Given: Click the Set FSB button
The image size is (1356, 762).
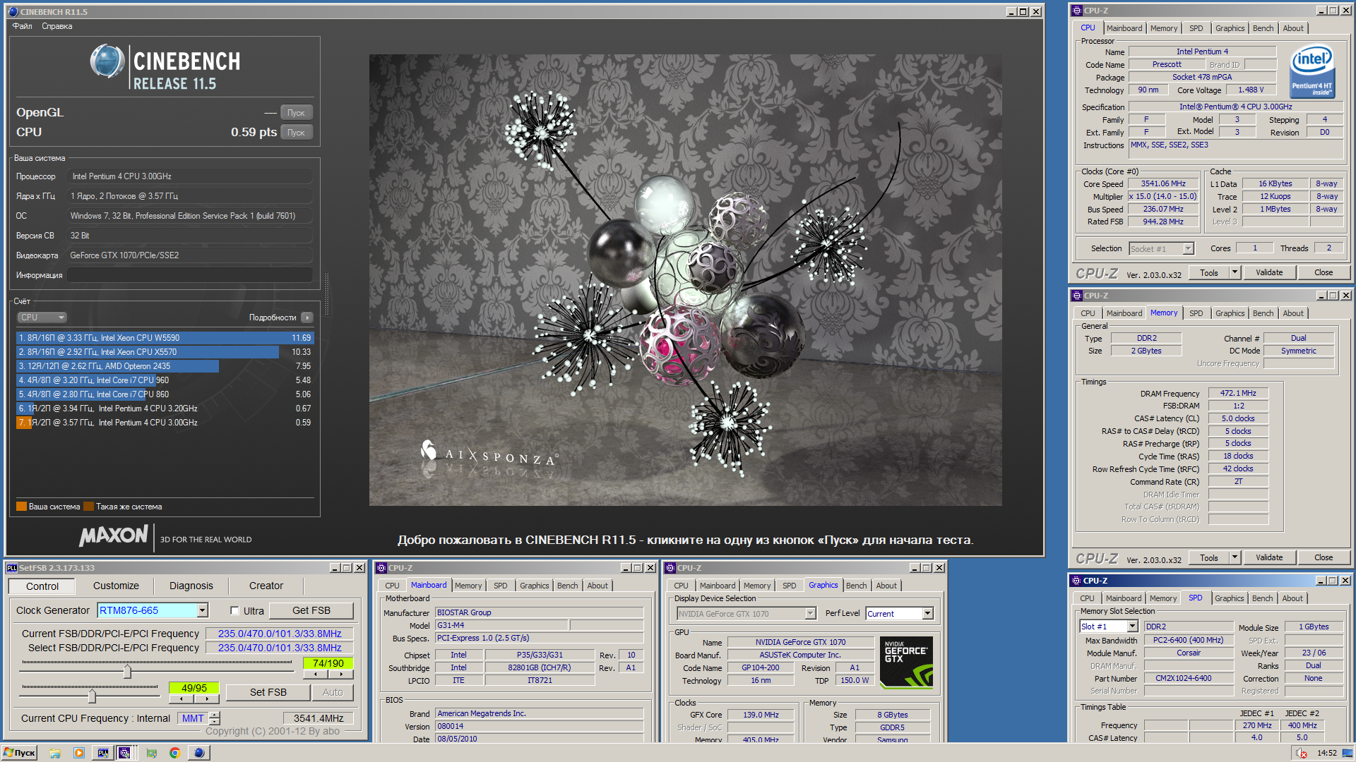Looking at the screenshot, I should click(x=268, y=692).
